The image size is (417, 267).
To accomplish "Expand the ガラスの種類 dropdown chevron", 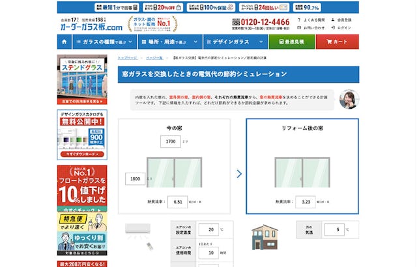I will tap(130, 42).
